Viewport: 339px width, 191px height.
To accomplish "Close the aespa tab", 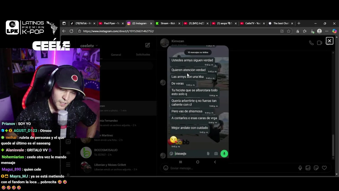I will [236, 23].
